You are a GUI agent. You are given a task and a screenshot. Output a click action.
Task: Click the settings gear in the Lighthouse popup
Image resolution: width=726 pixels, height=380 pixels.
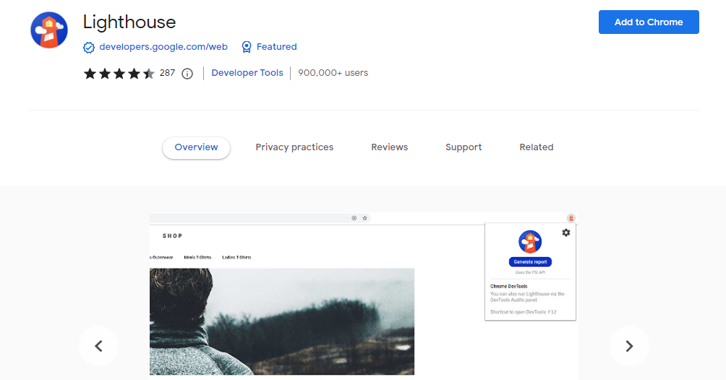[565, 233]
